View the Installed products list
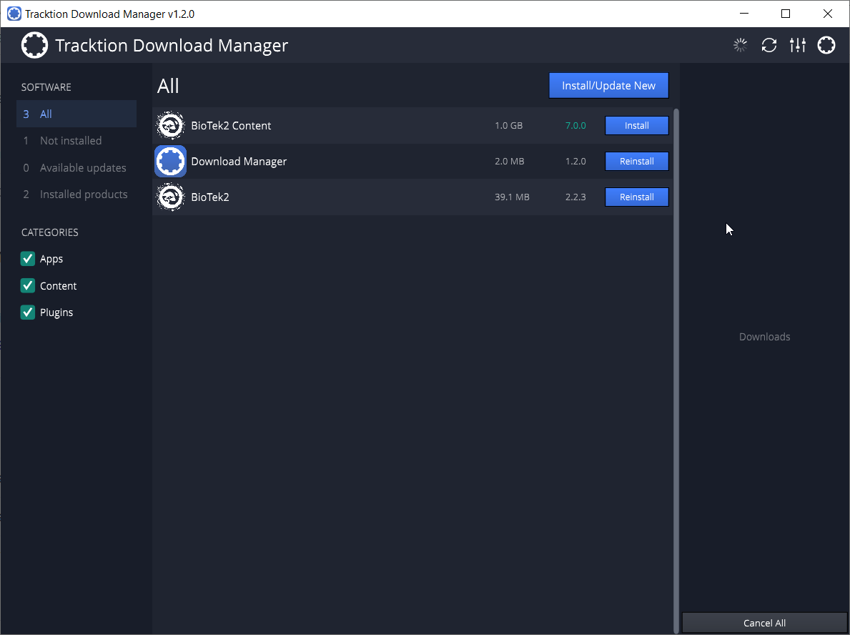This screenshot has height=635, width=850. click(84, 195)
